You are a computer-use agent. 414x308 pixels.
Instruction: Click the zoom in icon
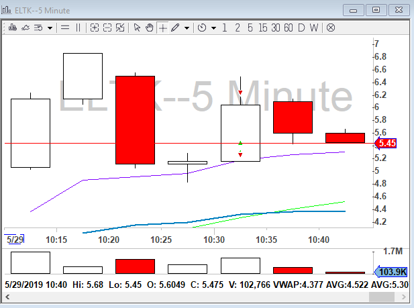(x=95, y=28)
